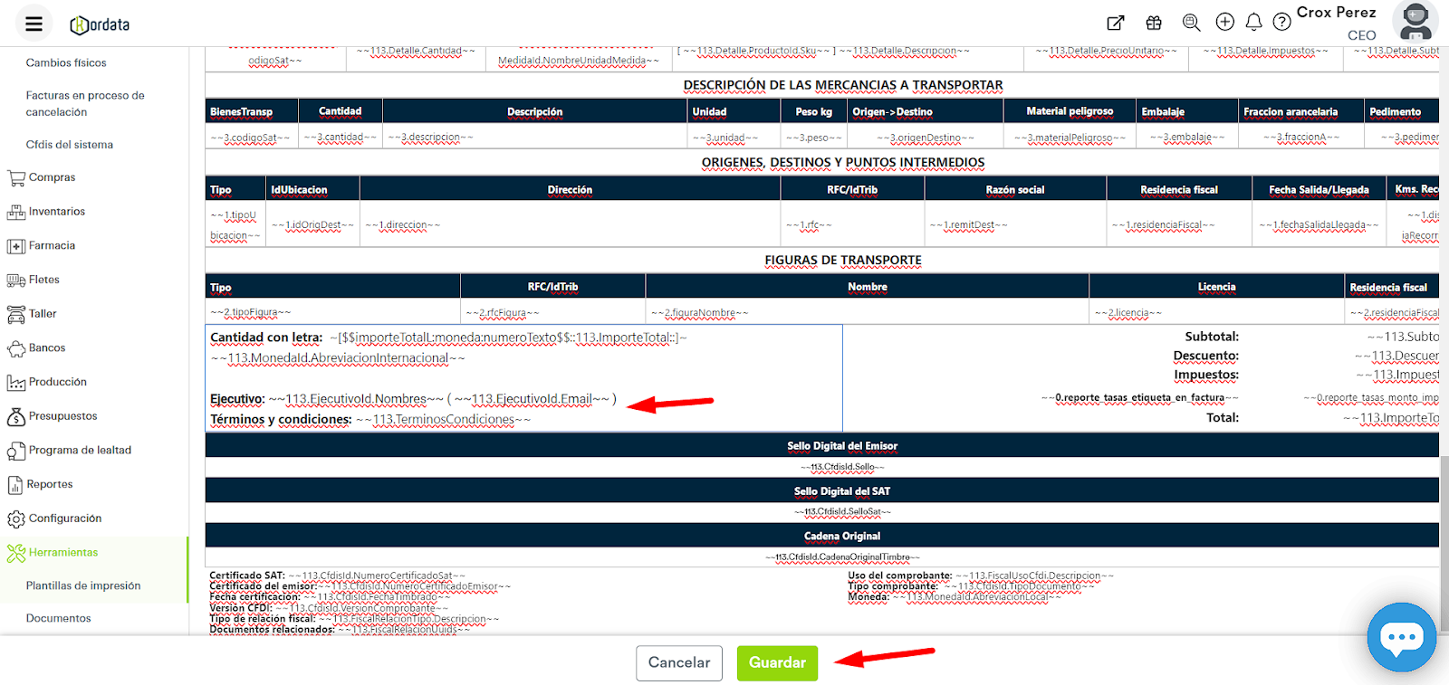Click the Cancelar button
The width and height of the screenshot is (1449, 685).
678,662
